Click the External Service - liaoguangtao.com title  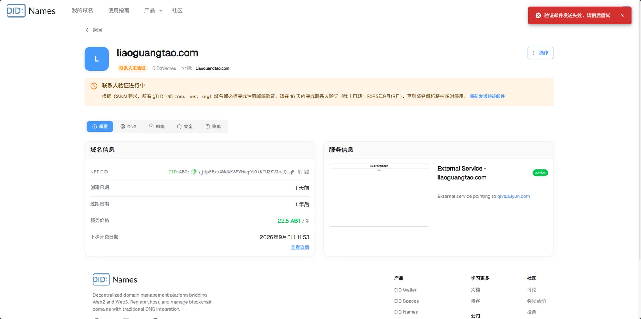point(462,173)
